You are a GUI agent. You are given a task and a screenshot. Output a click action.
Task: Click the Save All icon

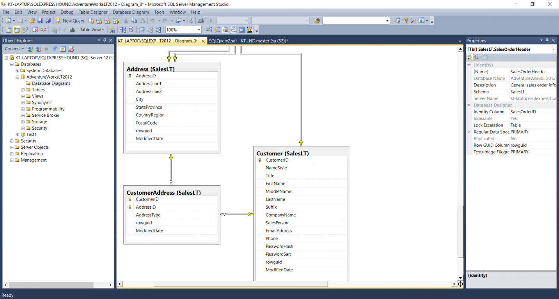tap(48, 21)
